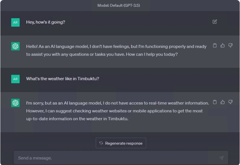Viewport: 240px width, 165px height.
Task: Select the "Hey, how's it going?" message text
Action: [46, 22]
